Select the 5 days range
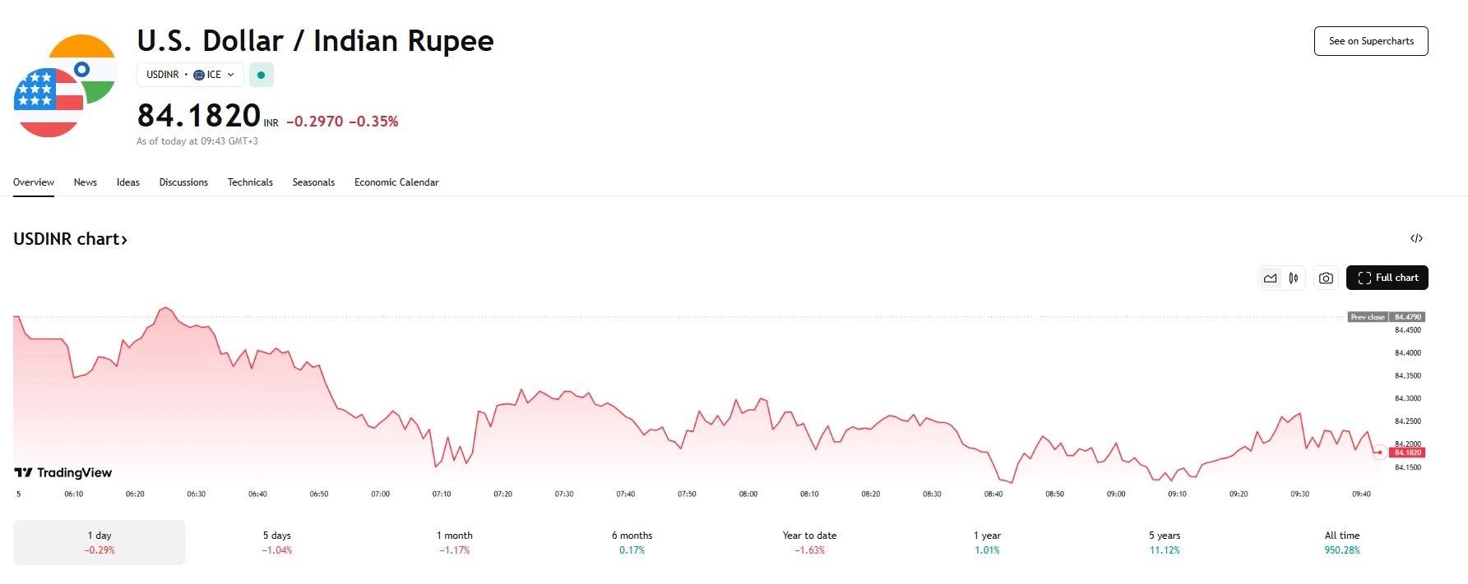 [x=277, y=542]
